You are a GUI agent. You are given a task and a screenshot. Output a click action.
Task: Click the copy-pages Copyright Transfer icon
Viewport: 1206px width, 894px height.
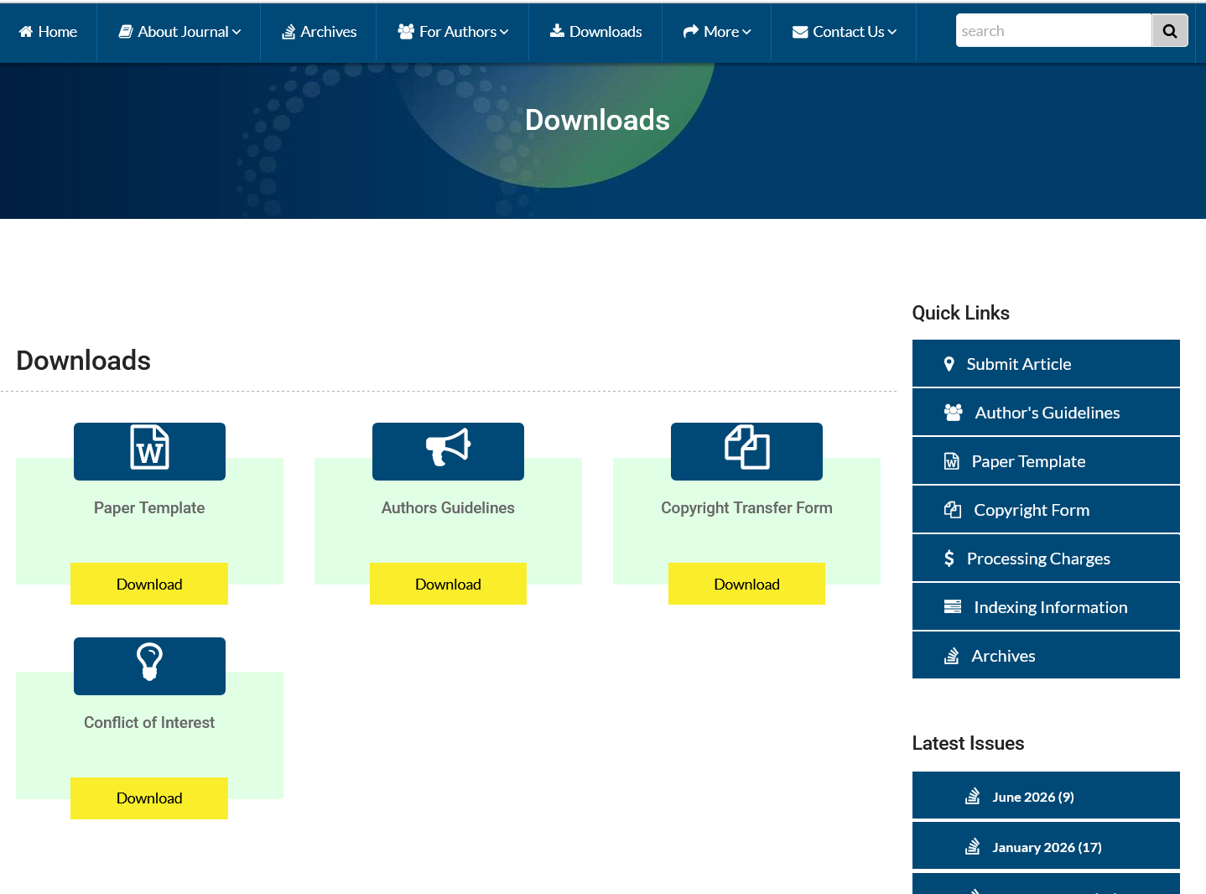(746, 447)
